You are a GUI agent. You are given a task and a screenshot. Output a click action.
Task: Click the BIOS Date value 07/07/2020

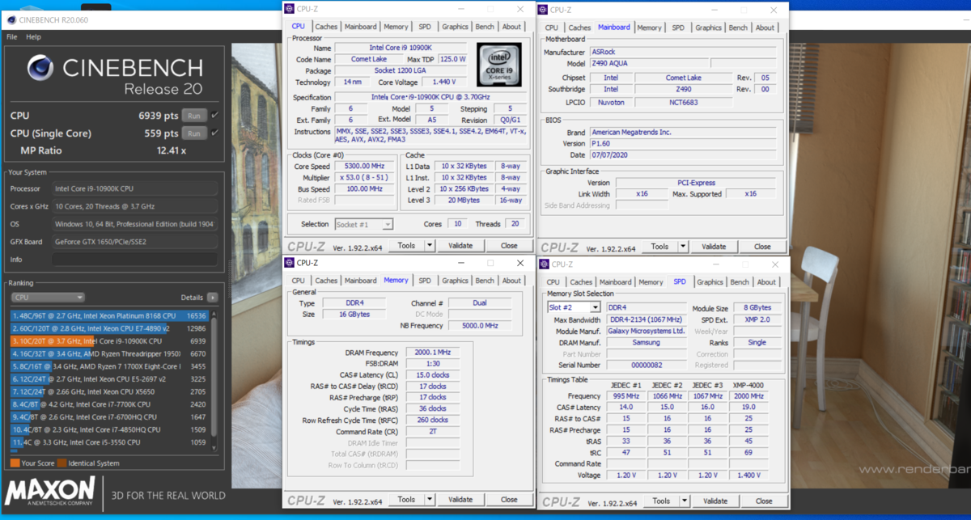point(682,154)
